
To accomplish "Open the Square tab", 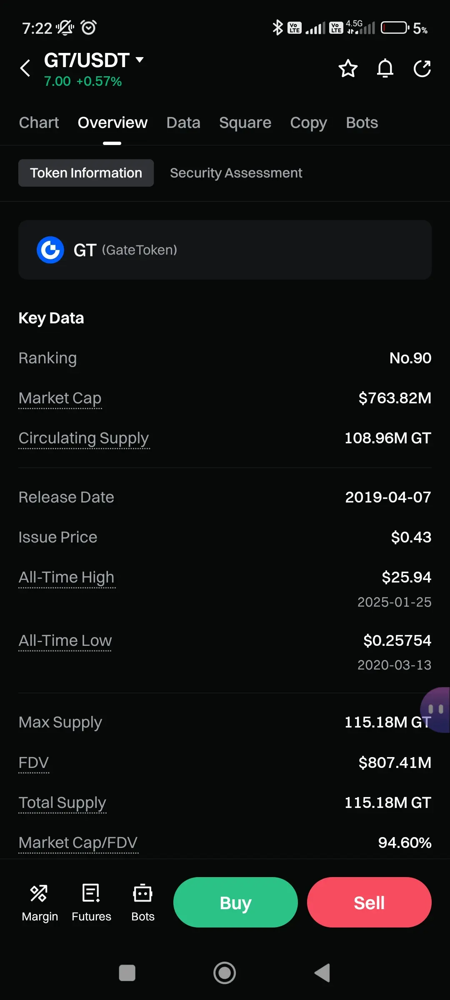I will (x=245, y=122).
